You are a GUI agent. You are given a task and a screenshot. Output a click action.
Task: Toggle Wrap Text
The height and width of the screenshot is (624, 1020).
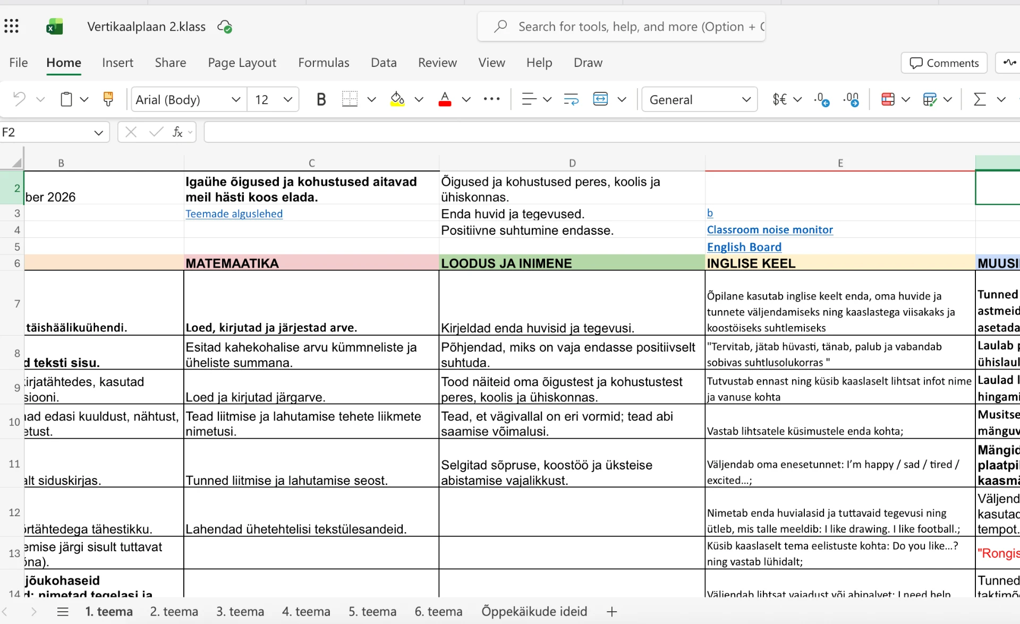(x=571, y=99)
